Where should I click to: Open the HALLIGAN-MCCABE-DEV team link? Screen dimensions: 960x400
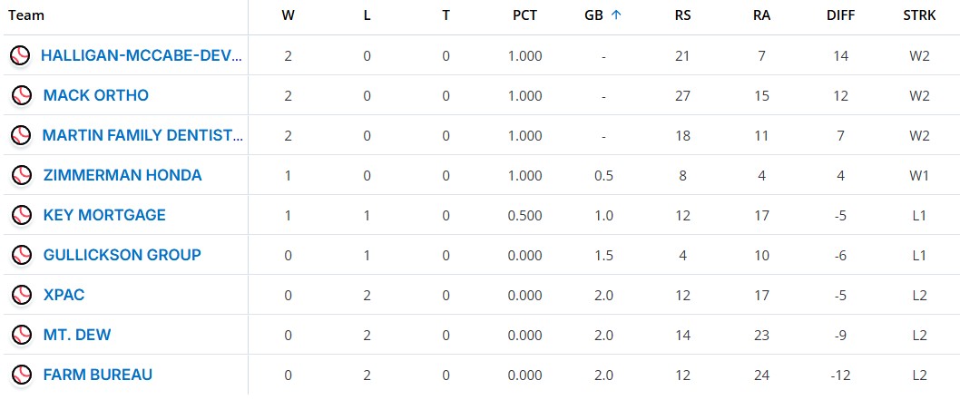point(142,55)
